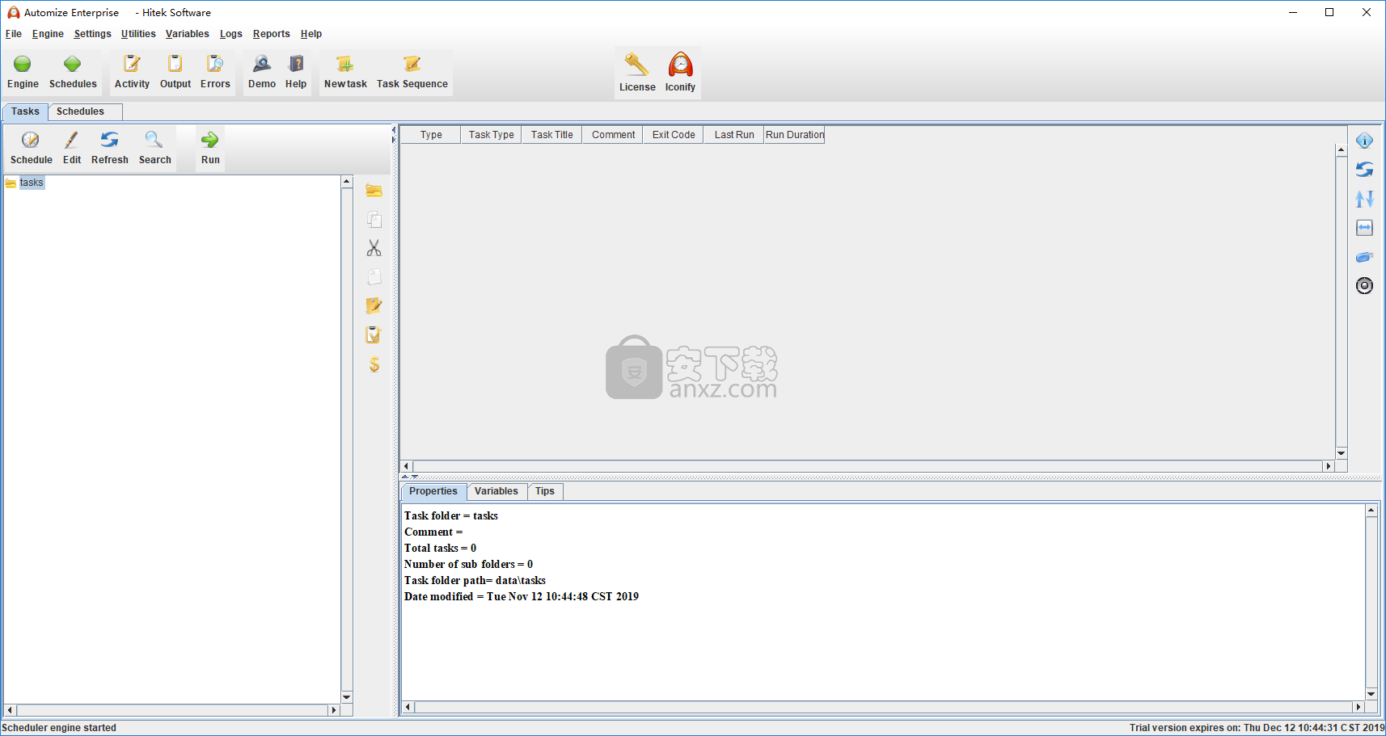Click the gold dollar sign icon
The image size is (1386, 736).
coord(374,364)
